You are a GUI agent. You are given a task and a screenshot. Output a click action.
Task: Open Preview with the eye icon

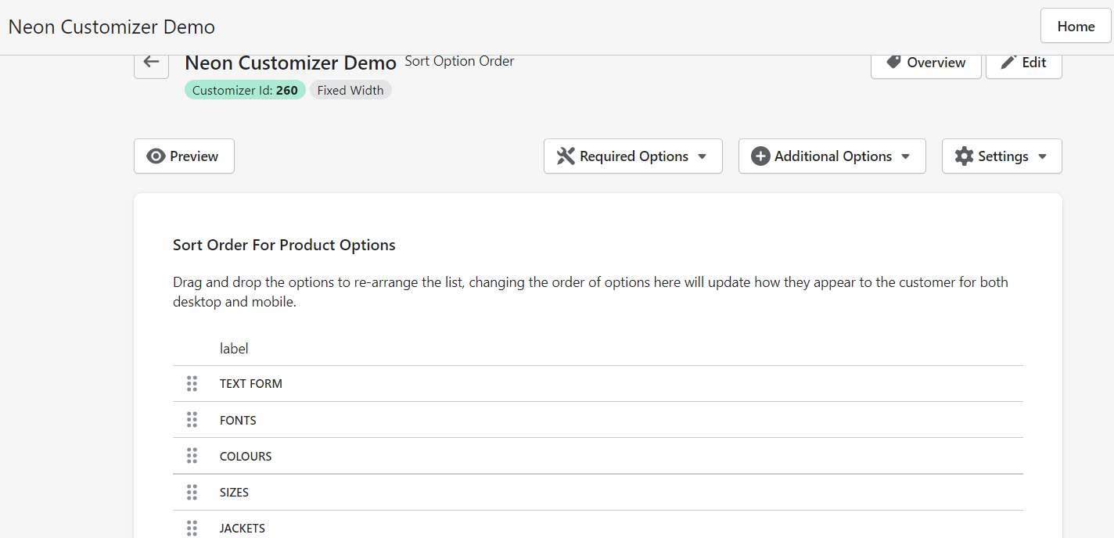click(184, 156)
